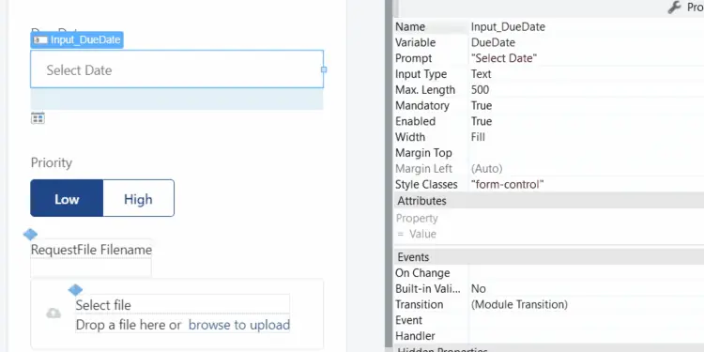Collapse the Events section header
Viewport: 704px width, 352px height.
pos(549,257)
